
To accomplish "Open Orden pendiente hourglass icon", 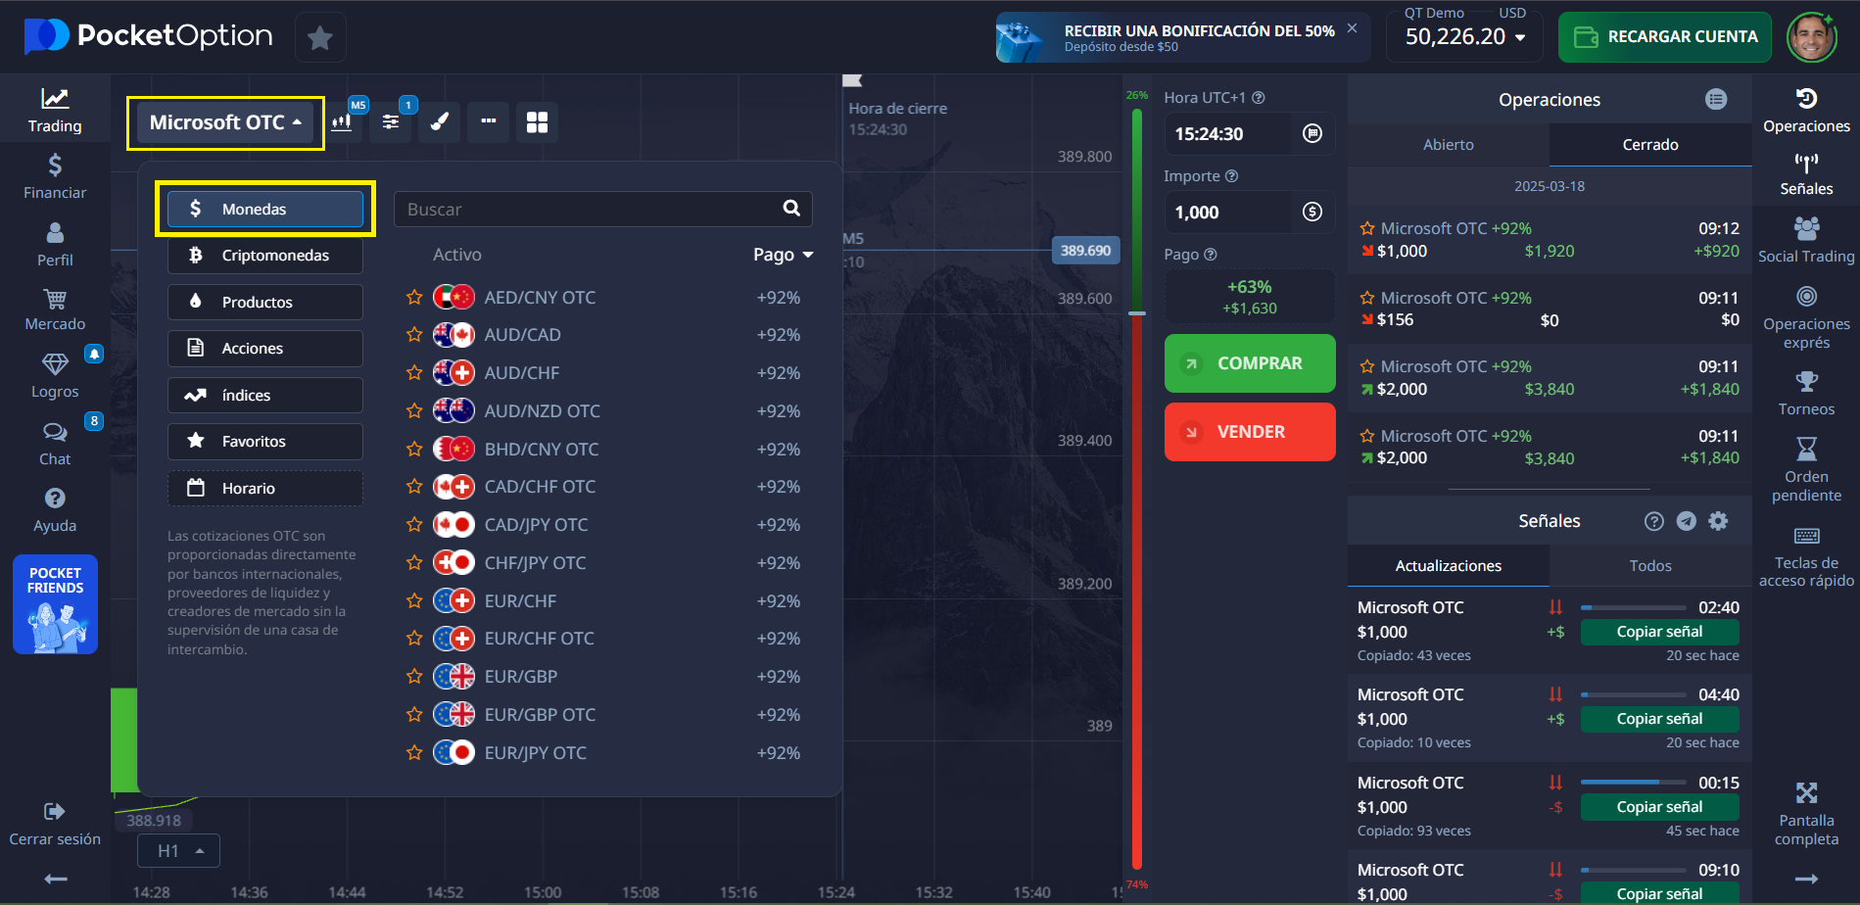I will 1806,449.
